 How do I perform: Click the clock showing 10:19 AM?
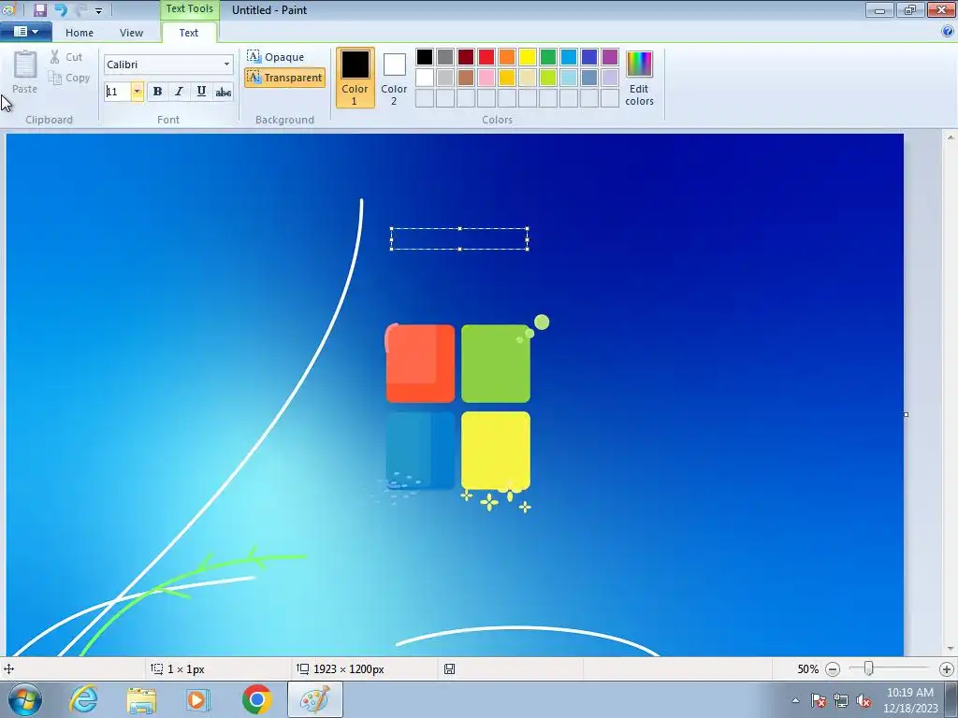point(909,693)
